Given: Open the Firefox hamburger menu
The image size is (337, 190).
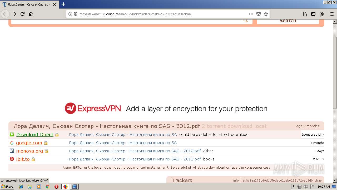Looking at the screenshot, I should point(332,14).
